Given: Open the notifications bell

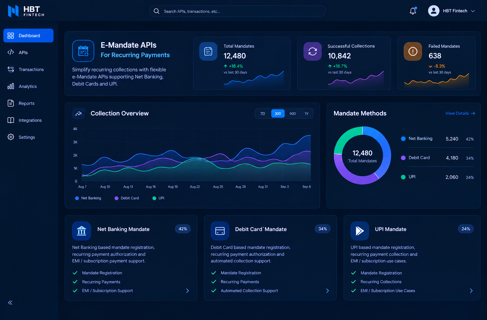Looking at the screenshot, I should click(x=413, y=11).
